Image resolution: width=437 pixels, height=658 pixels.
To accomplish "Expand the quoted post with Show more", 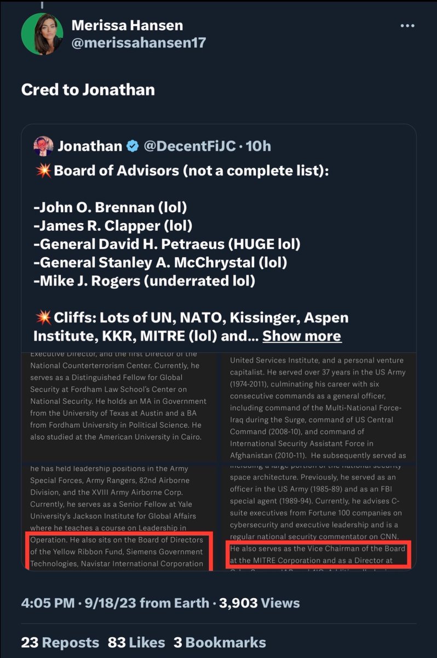I will click(x=302, y=336).
